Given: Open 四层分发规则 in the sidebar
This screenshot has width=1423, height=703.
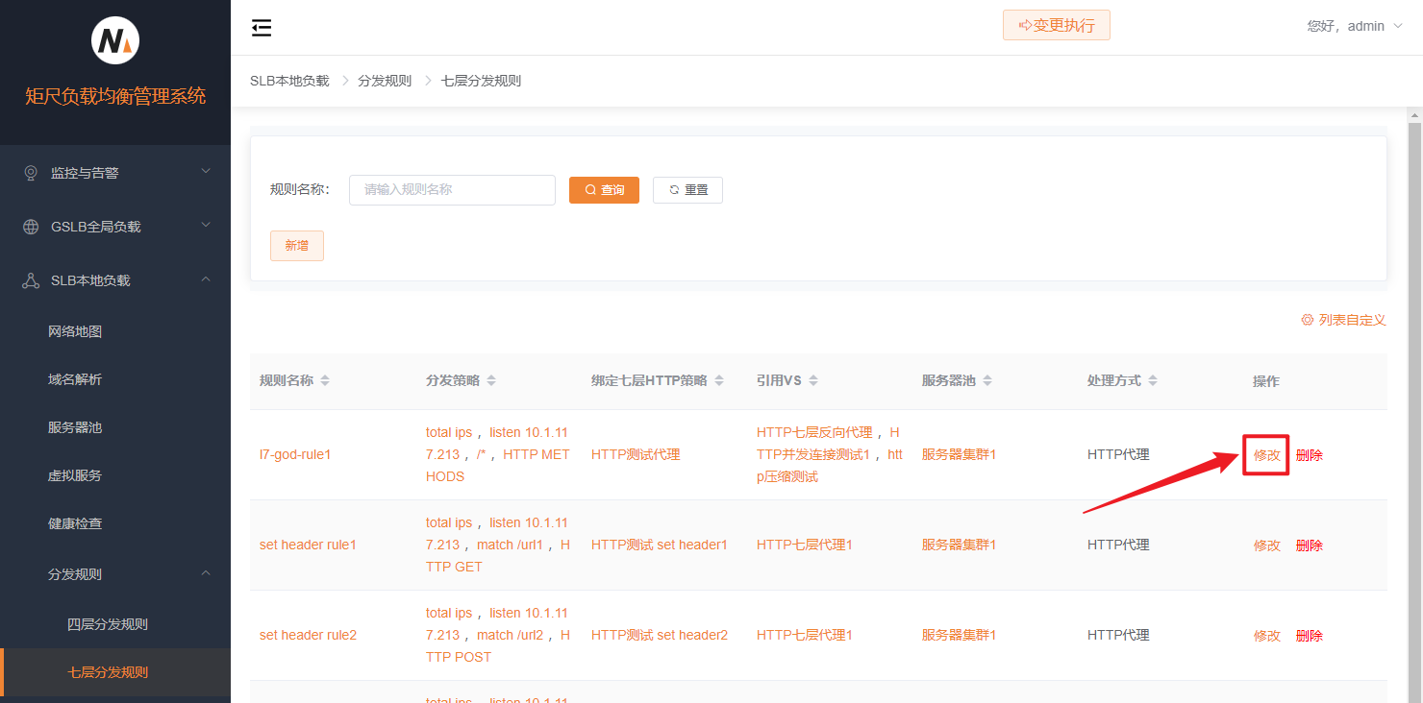Looking at the screenshot, I should [108, 624].
